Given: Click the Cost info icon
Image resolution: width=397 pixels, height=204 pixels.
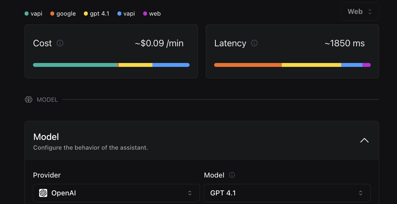Looking at the screenshot, I should point(60,43).
